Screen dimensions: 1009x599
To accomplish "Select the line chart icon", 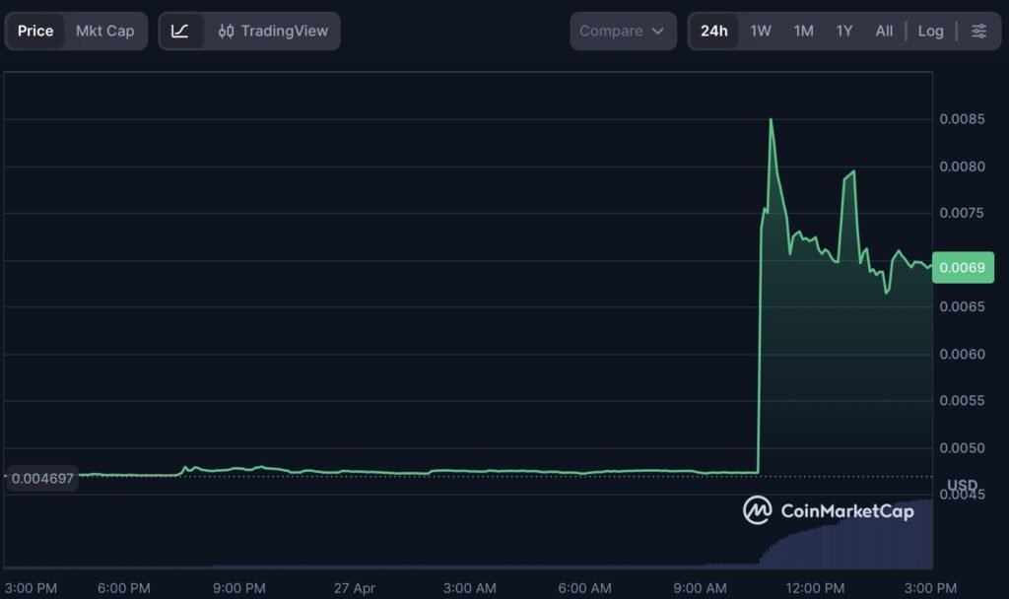I will tap(180, 31).
